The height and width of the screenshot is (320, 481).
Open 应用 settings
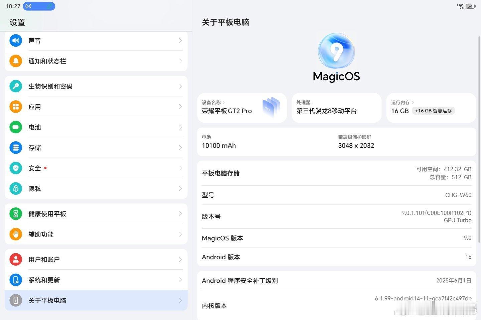(96, 107)
